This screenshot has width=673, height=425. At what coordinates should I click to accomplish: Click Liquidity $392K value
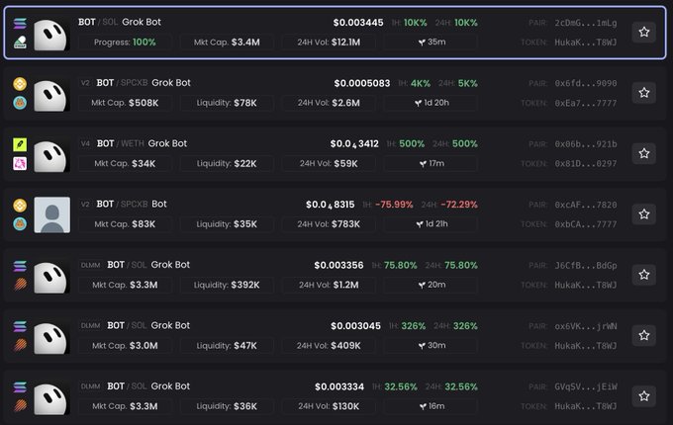(245, 285)
